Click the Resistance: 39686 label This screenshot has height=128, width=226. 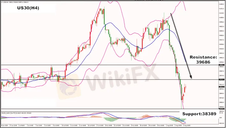pyautogui.click(x=203, y=60)
